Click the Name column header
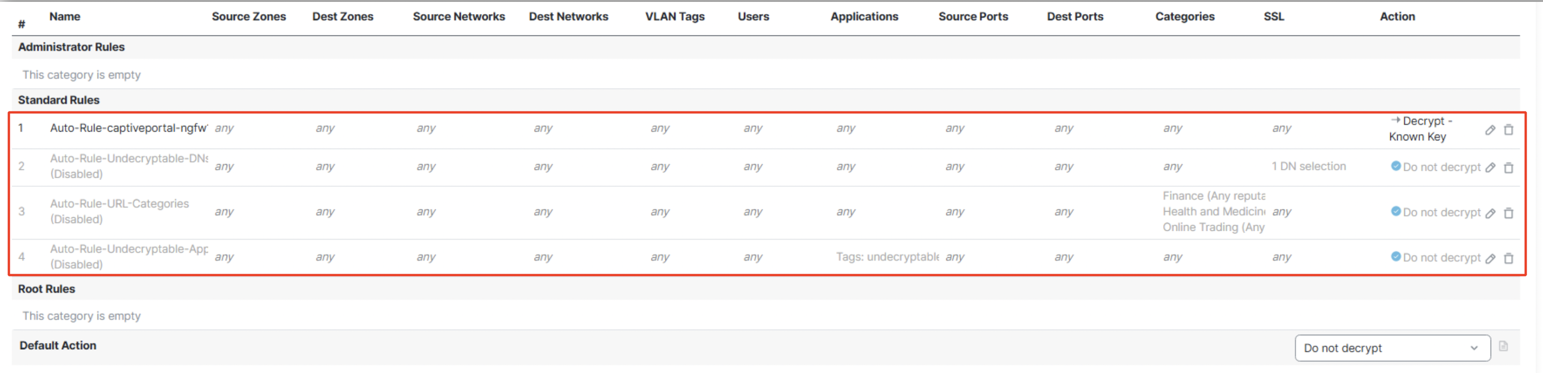The image size is (1543, 373). 64,16
